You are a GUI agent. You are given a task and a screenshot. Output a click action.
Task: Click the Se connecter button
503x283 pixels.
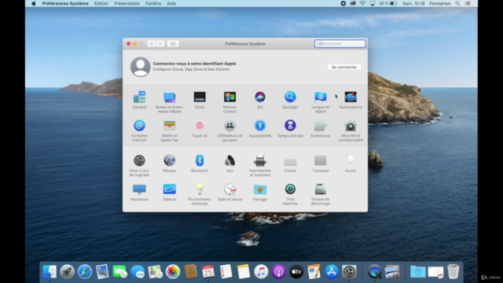[x=344, y=67]
